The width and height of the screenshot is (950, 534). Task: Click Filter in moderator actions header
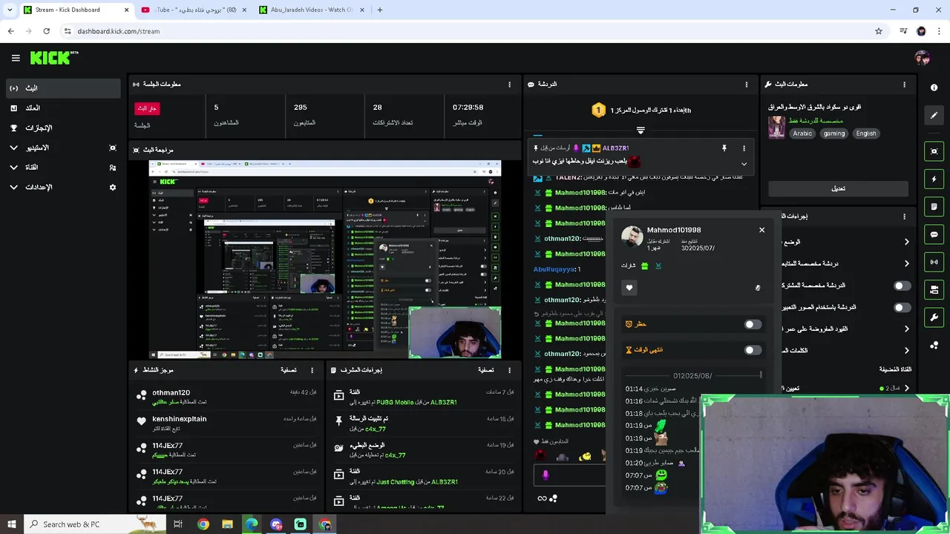[x=486, y=370]
